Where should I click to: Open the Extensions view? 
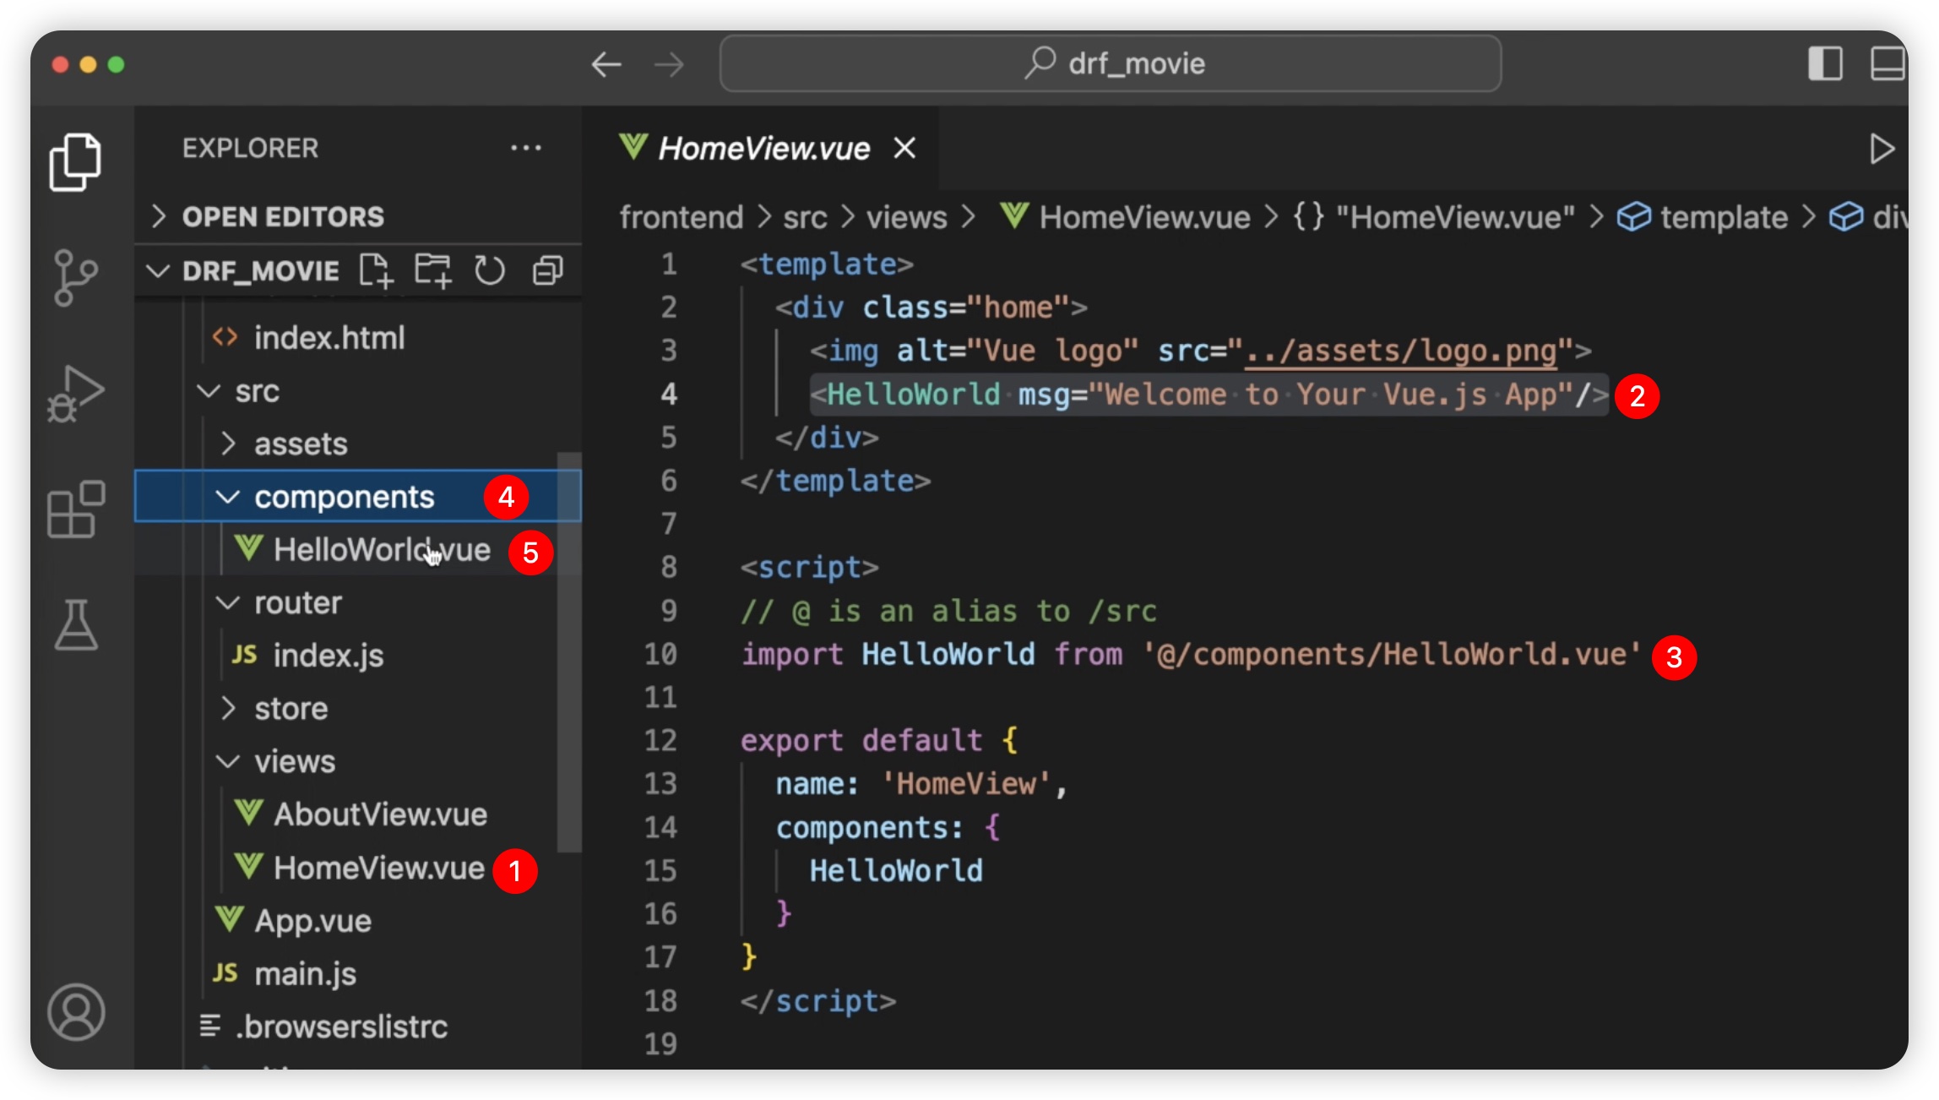(76, 509)
